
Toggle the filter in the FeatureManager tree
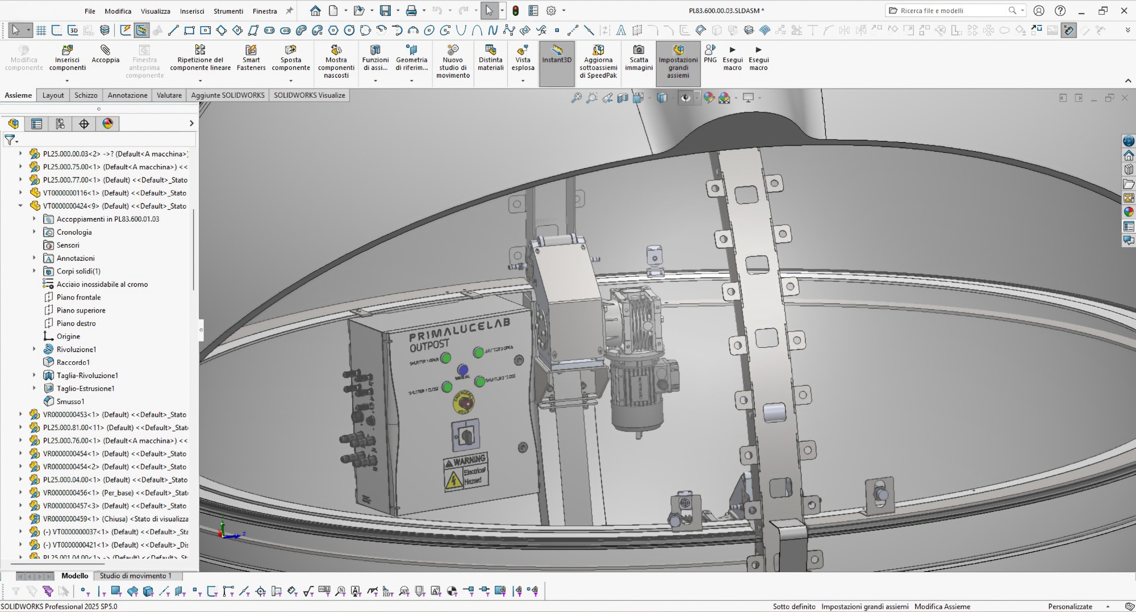coord(10,139)
